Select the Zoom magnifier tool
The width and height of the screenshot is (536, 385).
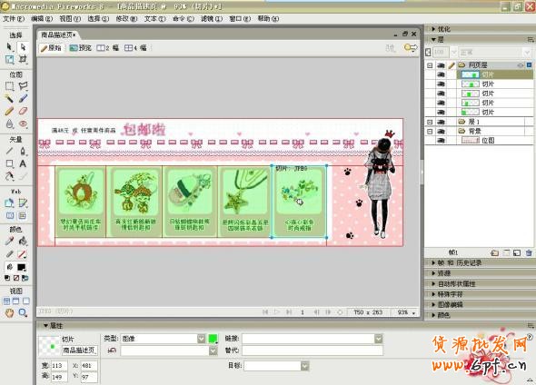coord(23,312)
